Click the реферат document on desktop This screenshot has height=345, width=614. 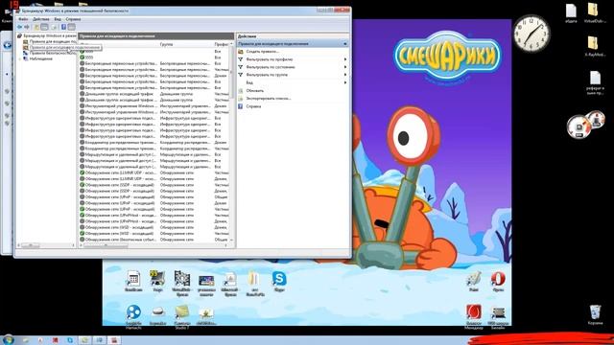click(x=595, y=82)
